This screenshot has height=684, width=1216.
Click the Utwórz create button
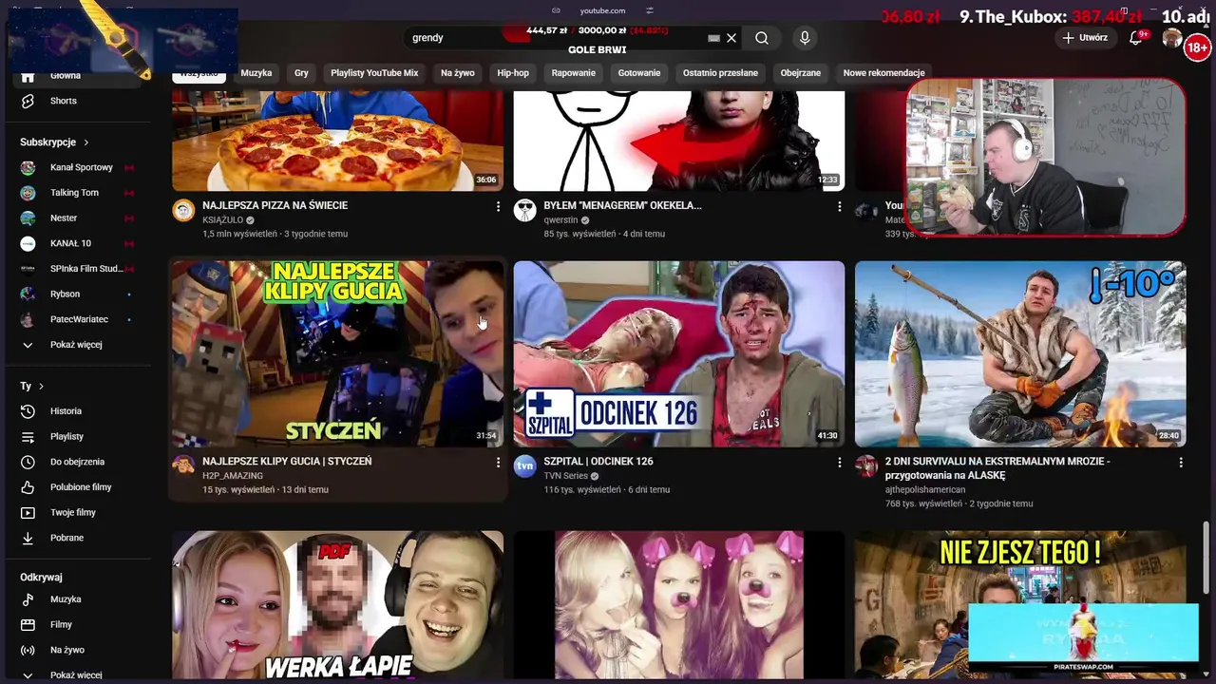1085,38
